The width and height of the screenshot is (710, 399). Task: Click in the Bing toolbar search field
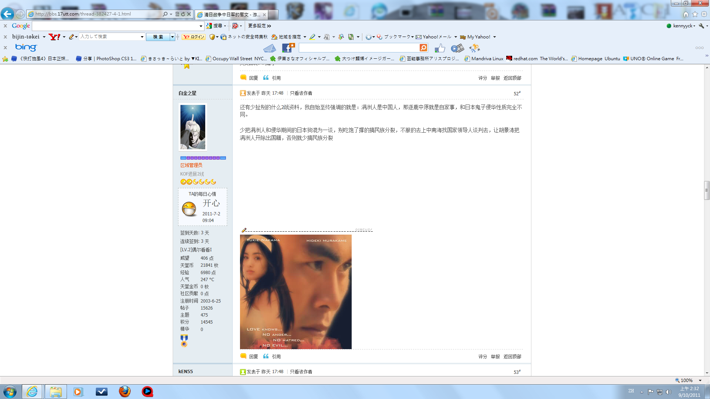(359, 48)
